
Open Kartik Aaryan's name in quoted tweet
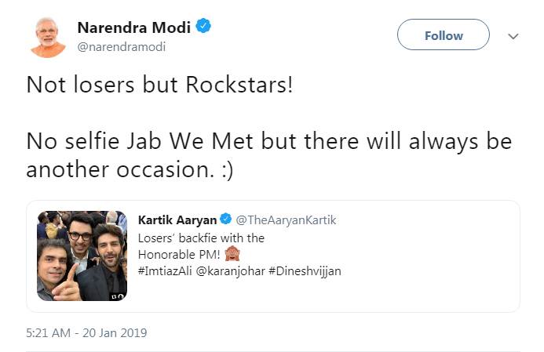coord(177,220)
